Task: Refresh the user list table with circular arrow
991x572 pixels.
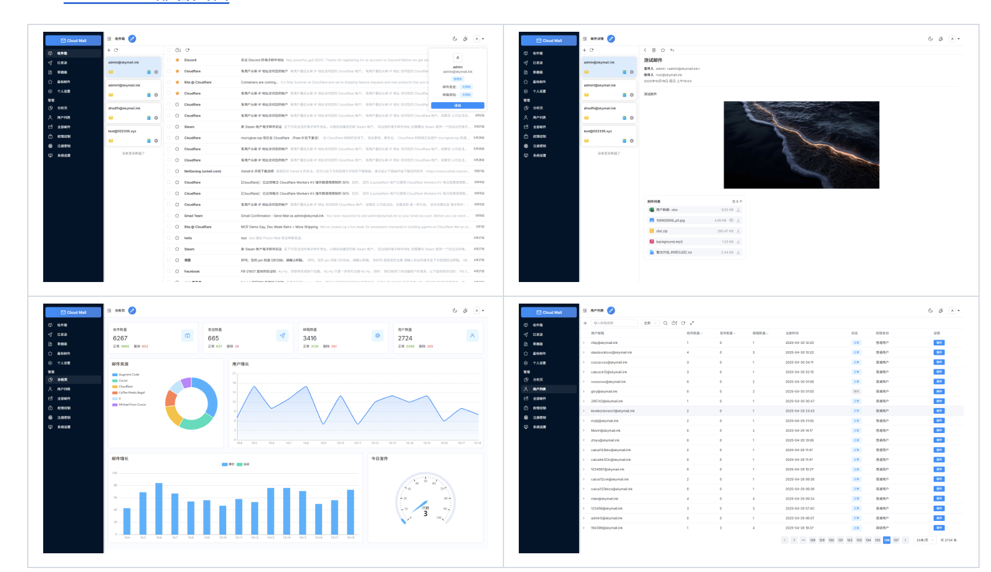Action: coord(683,323)
